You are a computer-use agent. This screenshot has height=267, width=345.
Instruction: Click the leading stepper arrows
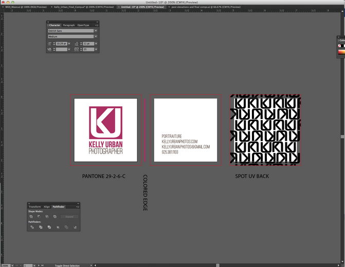[81, 44]
